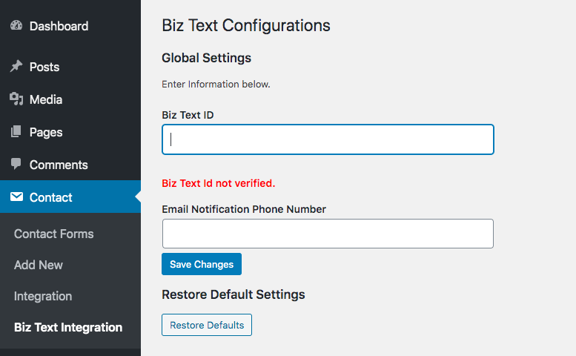The image size is (576, 356).
Task: Select the Biz Text Integration submenu item
Action: tap(68, 327)
